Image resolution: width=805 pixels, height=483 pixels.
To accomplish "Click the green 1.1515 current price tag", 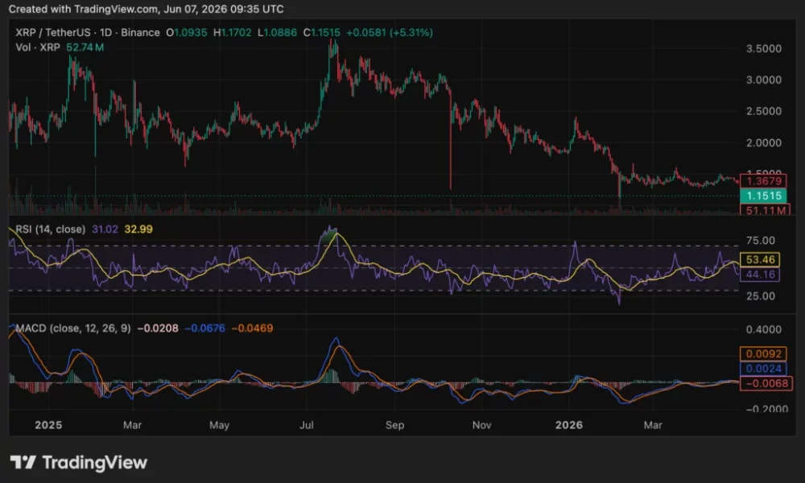I will [x=763, y=196].
